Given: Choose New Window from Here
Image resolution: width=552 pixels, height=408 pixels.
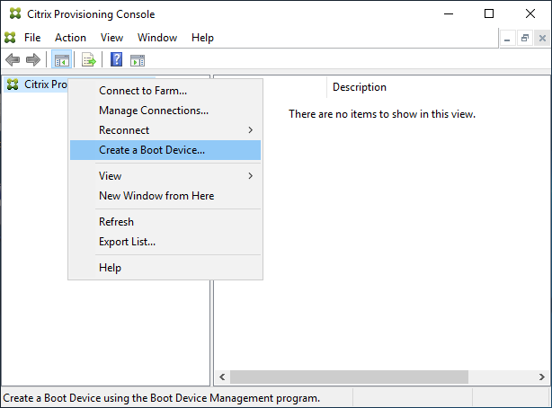Looking at the screenshot, I should [165, 196].
